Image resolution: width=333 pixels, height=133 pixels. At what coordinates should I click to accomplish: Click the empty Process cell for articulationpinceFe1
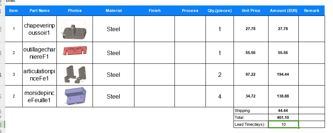click(190, 75)
